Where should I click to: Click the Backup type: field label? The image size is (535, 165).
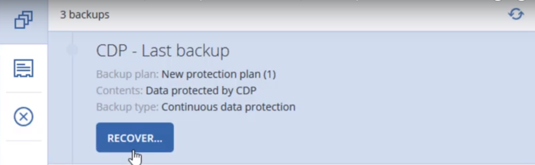(x=128, y=107)
